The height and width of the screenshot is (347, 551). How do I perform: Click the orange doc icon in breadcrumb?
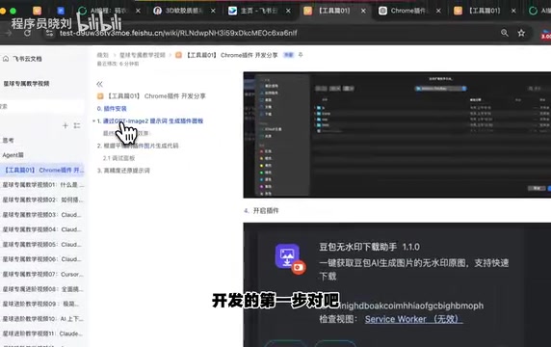click(x=178, y=55)
